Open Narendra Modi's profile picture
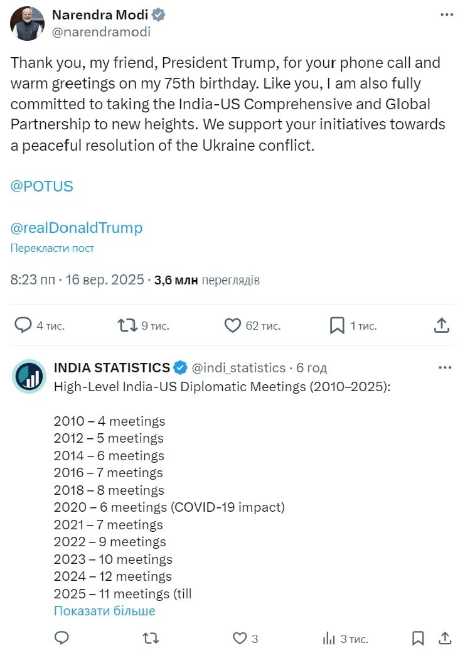Image resolution: width=465 pixels, height=653 pixels. (28, 24)
